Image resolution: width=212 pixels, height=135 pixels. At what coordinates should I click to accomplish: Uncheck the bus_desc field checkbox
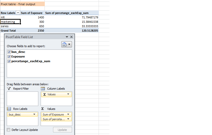9,52
